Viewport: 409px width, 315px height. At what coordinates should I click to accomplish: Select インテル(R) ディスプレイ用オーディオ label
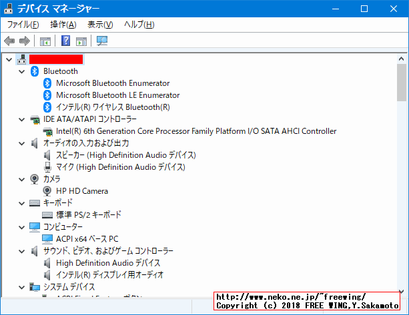[109, 275]
